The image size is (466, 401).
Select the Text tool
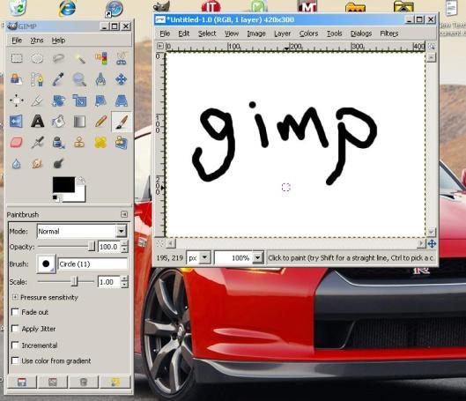[37, 122]
